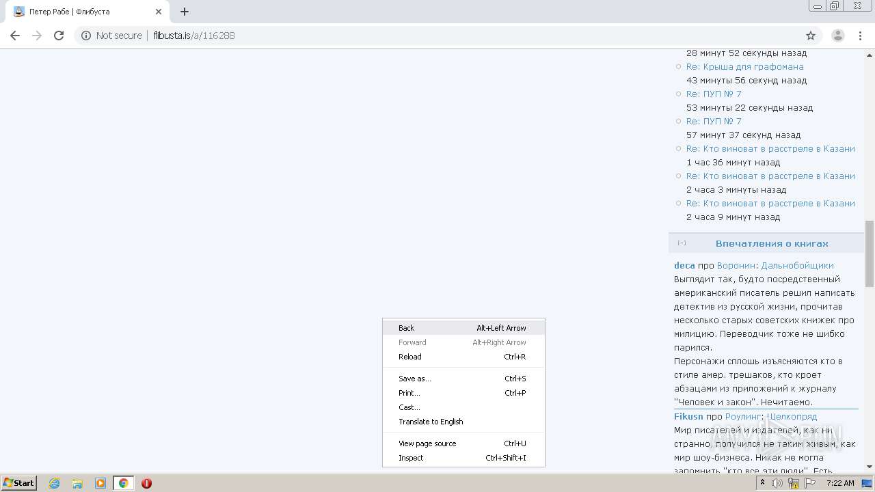Viewport: 875px width, 492px height.
Task: Click the scrollbar down arrow
Action: pyautogui.click(x=870, y=467)
